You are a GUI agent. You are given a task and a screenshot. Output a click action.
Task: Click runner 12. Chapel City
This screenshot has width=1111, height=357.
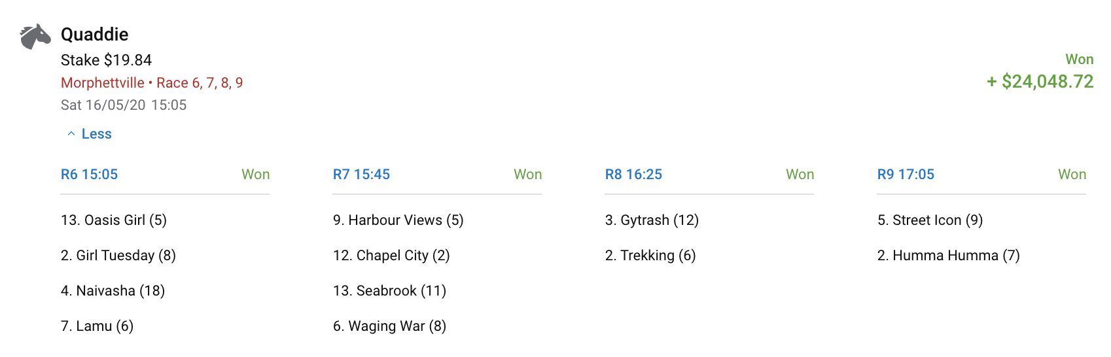click(x=391, y=256)
